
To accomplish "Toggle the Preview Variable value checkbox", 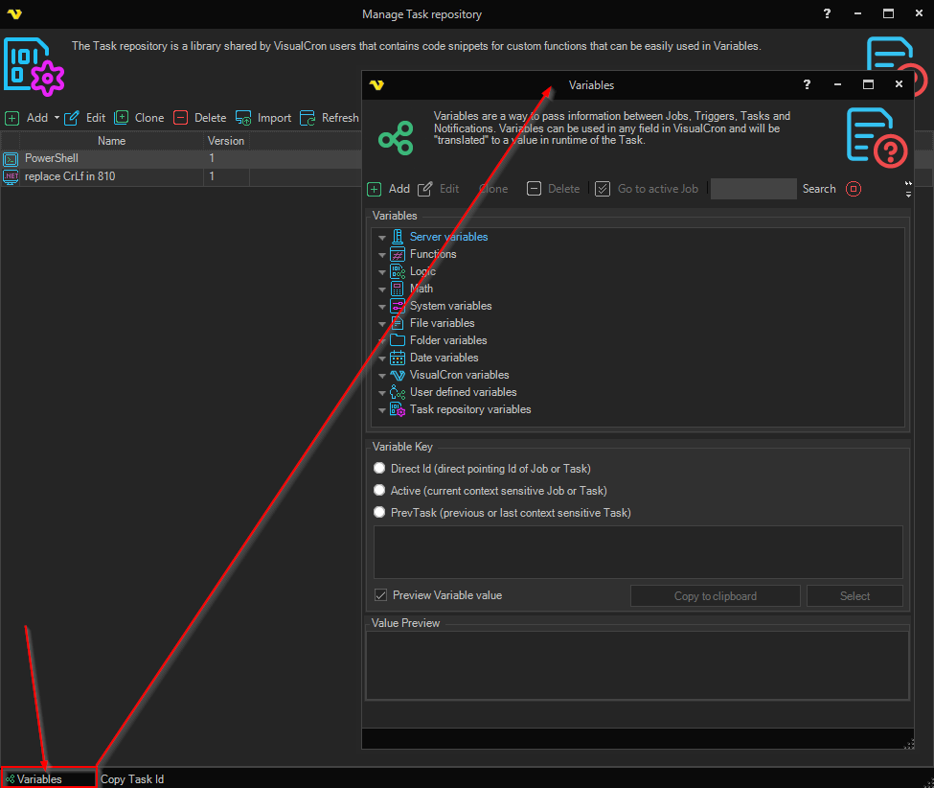I will [381, 595].
